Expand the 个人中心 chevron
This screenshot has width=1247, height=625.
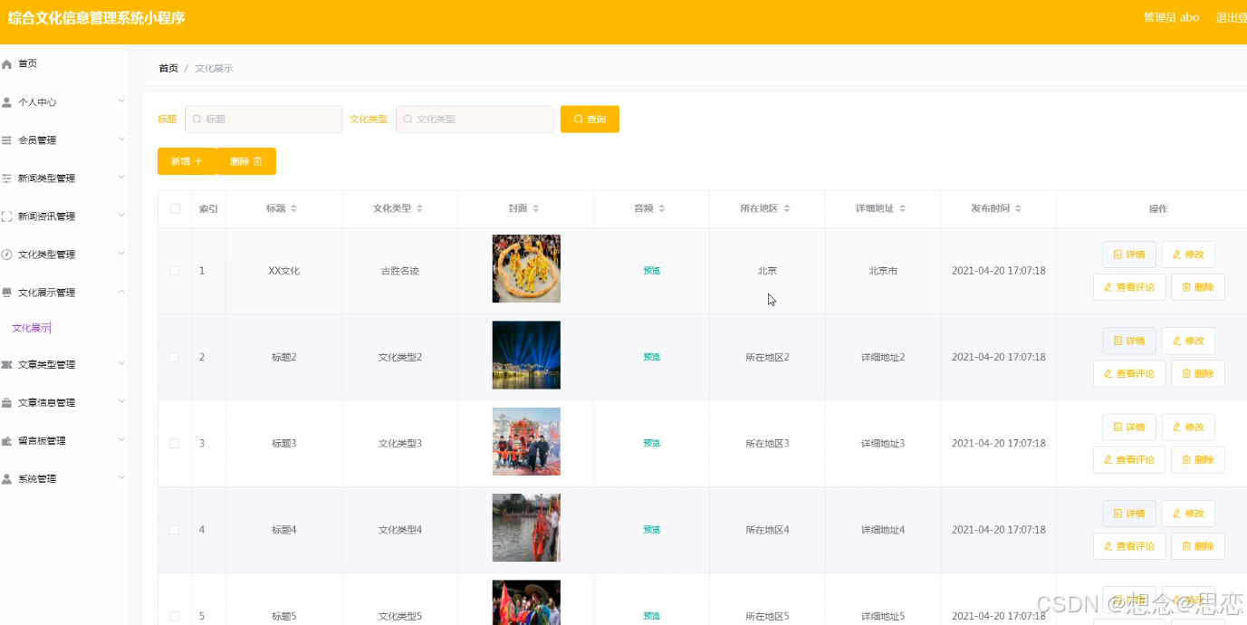pyautogui.click(x=121, y=101)
